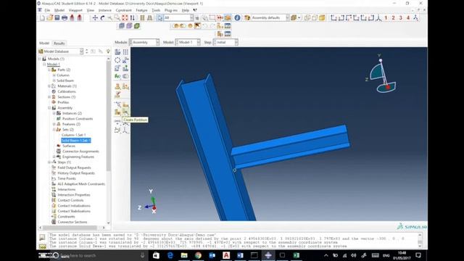
Task: Open Excel from the taskbar
Action: (297, 255)
